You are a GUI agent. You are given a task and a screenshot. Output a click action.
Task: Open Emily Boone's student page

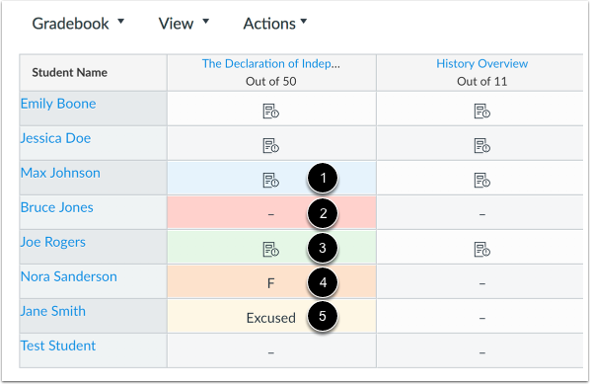[x=58, y=104]
